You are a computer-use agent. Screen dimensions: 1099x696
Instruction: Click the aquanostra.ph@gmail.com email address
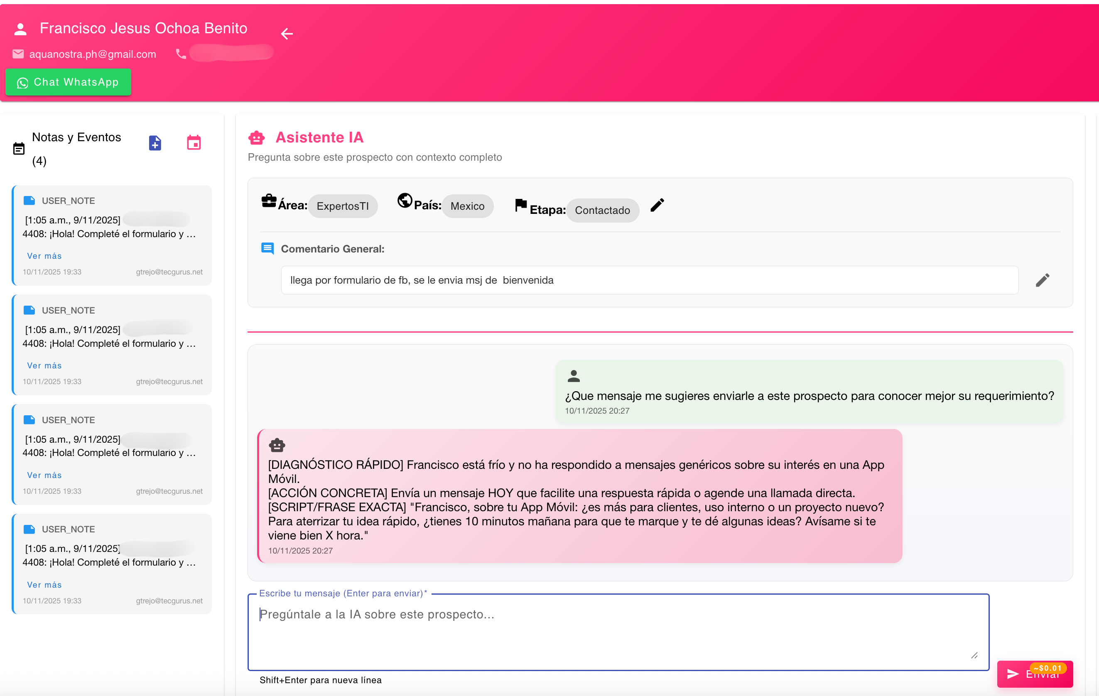(93, 54)
